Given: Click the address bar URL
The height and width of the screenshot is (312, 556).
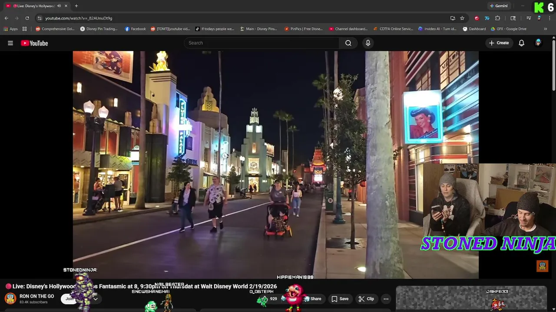Looking at the screenshot, I should [x=79, y=18].
